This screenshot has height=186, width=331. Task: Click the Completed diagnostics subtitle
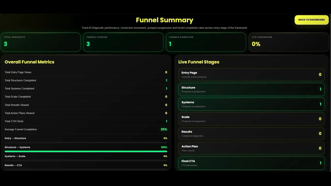coord(192,136)
